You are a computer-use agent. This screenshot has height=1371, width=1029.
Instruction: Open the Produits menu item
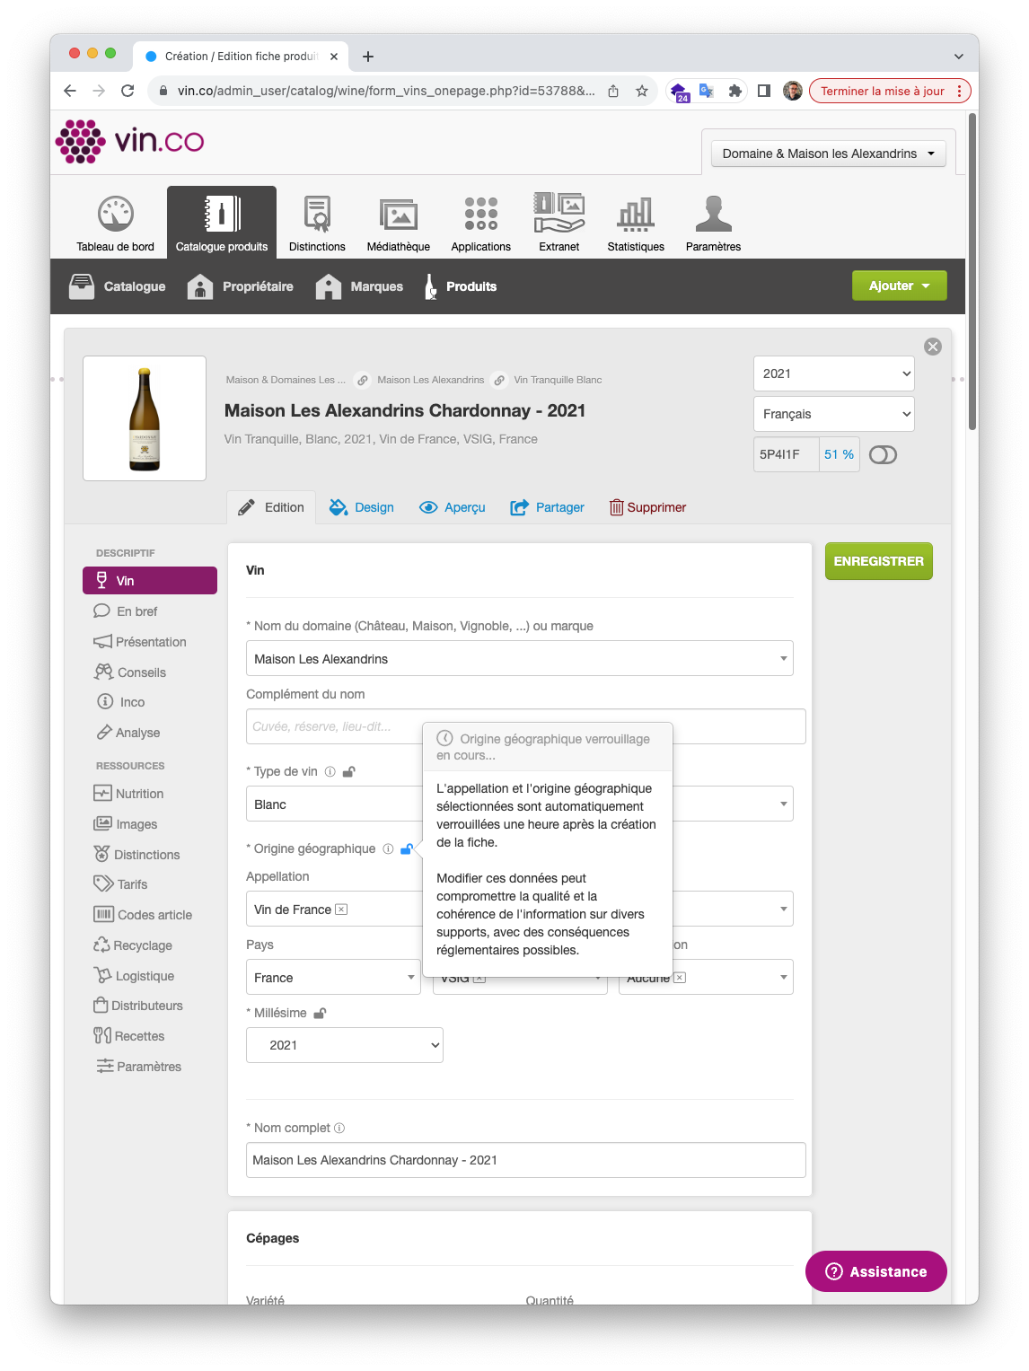tap(460, 286)
